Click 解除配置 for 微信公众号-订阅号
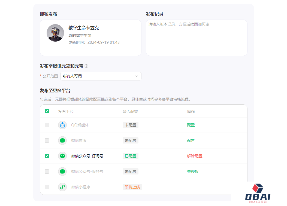Viewport: 287px width, 206px height. [195, 156]
